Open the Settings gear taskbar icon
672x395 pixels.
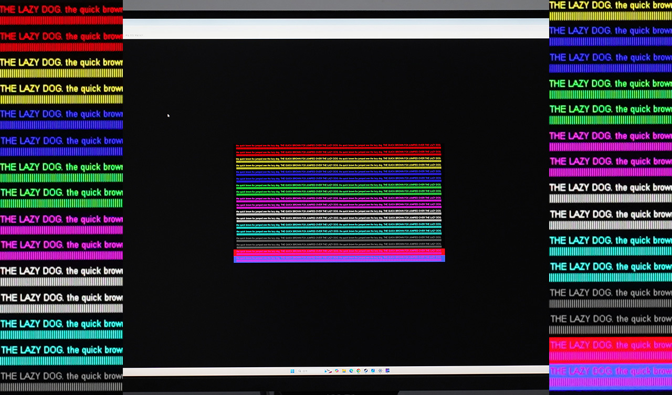click(380, 371)
